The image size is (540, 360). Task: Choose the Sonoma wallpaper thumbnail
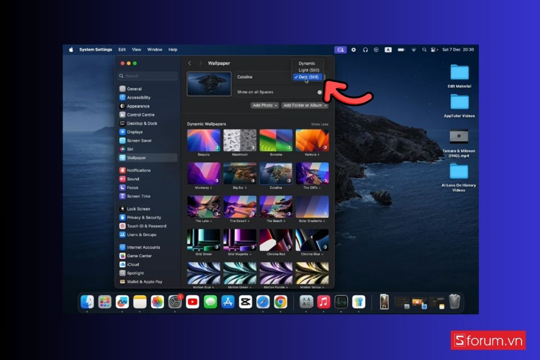[276, 140]
